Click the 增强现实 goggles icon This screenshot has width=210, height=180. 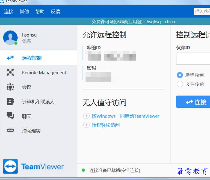pyautogui.click(x=10, y=130)
